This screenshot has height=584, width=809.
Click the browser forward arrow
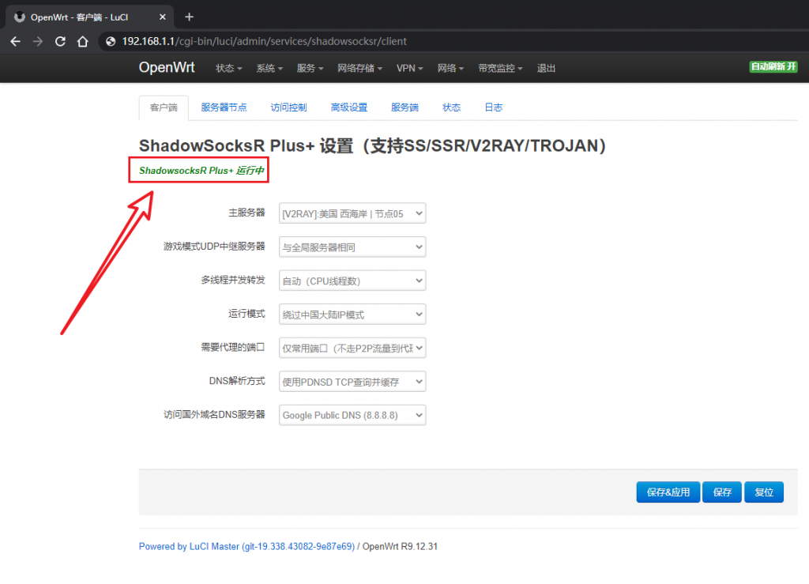pos(38,41)
